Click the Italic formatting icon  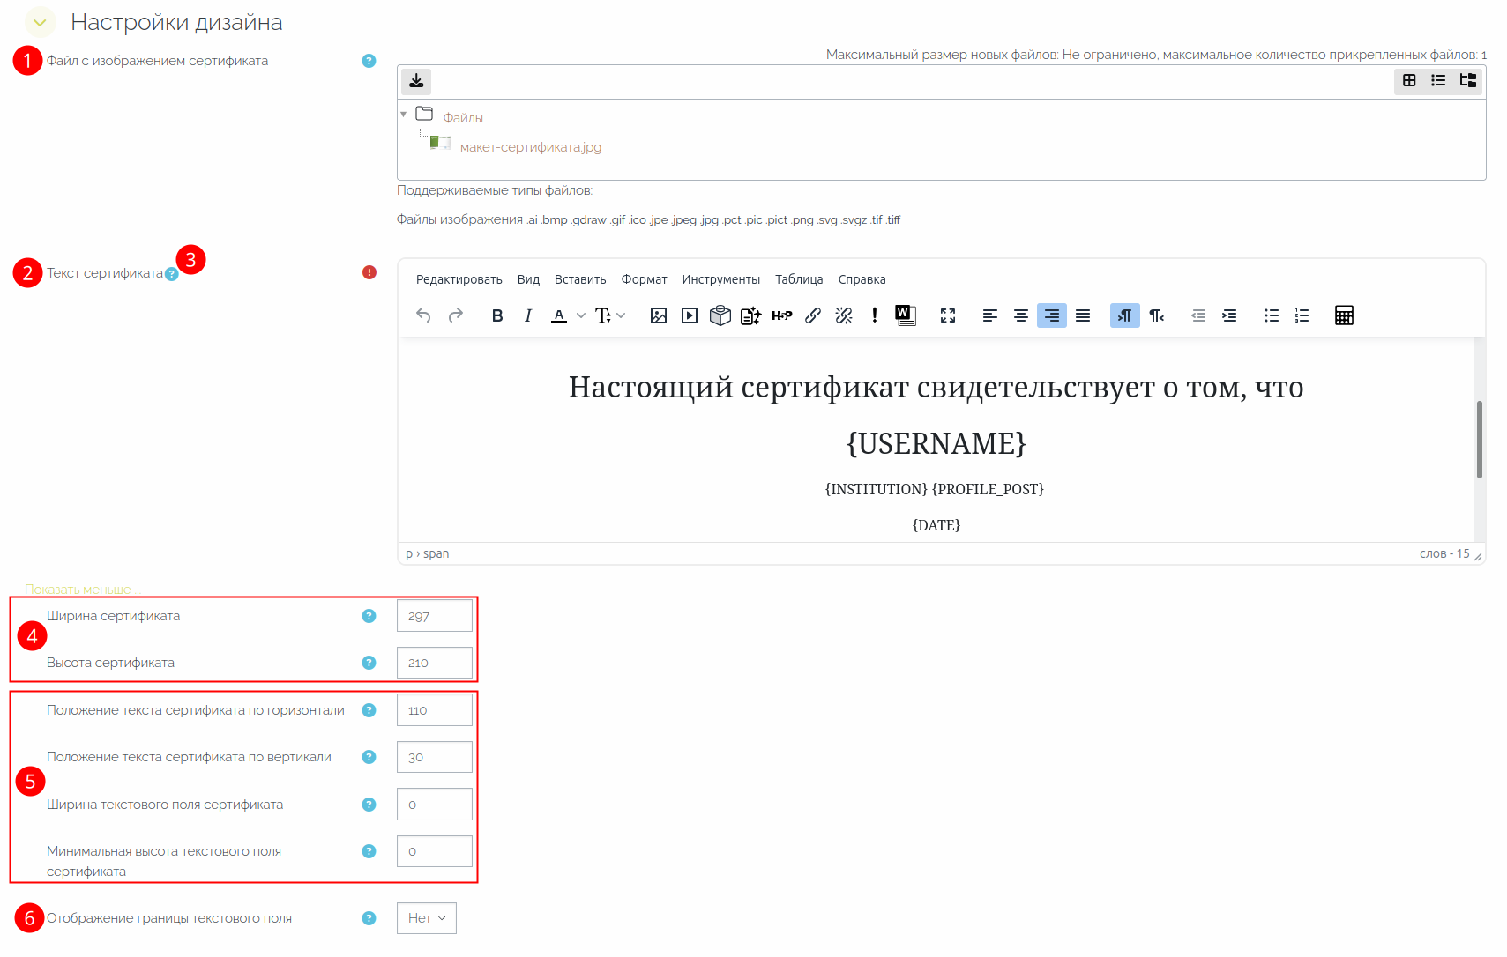click(527, 315)
